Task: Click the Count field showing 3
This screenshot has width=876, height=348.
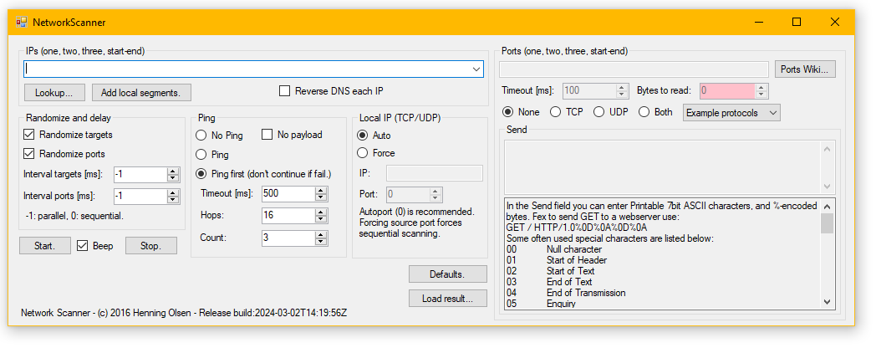Action: coord(288,238)
